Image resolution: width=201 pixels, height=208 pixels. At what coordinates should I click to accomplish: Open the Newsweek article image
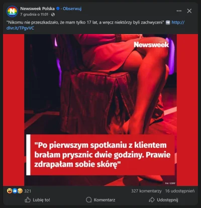coord(100,110)
